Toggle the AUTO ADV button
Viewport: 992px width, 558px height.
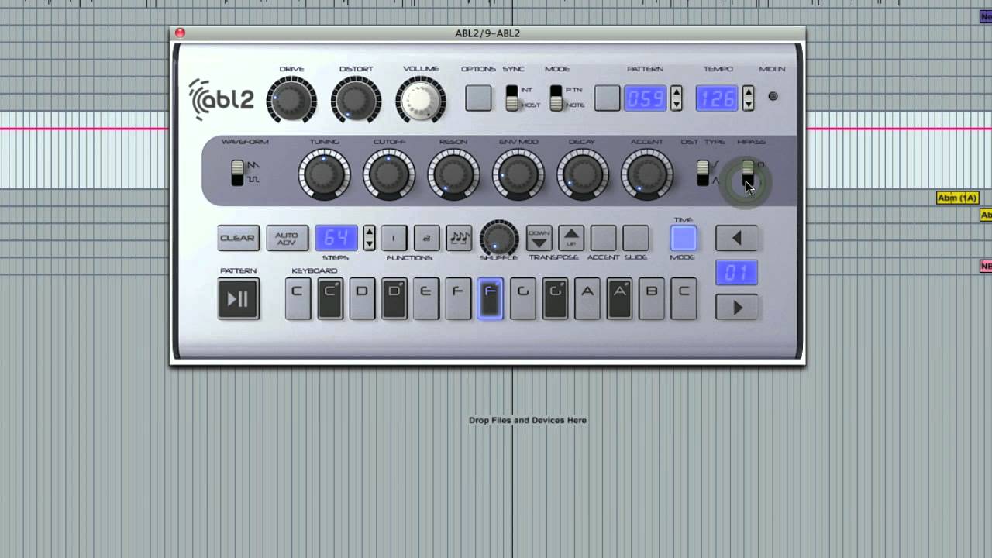click(x=287, y=238)
